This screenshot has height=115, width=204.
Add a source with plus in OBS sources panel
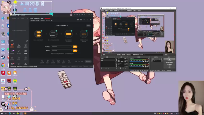pos(117,68)
